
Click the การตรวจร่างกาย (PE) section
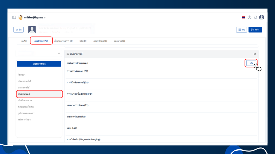[77, 71]
